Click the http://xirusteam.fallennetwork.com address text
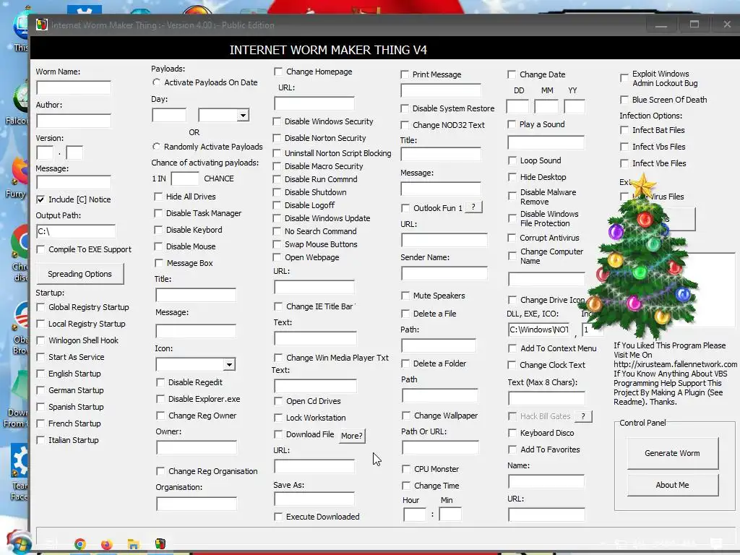 click(x=676, y=364)
